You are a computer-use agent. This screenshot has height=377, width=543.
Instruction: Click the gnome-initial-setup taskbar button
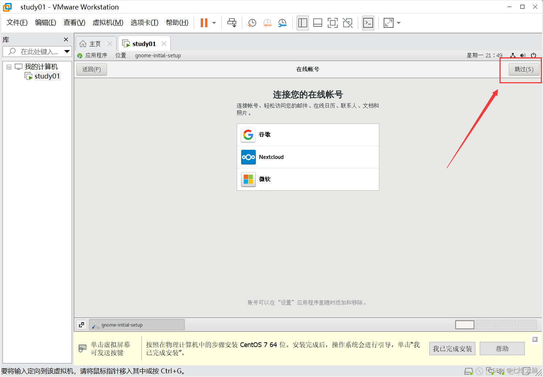137,325
